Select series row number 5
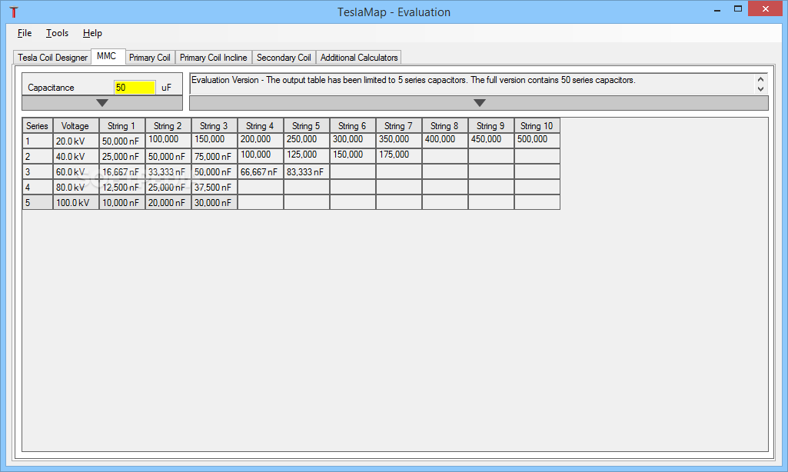Screen dimensions: 788x472 (37, 203)
